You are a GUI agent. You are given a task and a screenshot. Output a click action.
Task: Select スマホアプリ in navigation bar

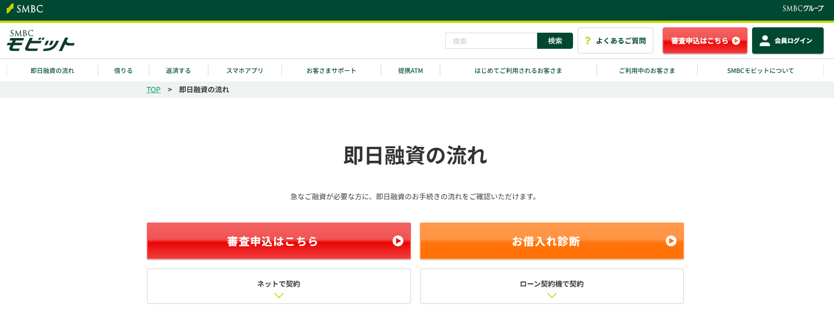click(244, 71)
